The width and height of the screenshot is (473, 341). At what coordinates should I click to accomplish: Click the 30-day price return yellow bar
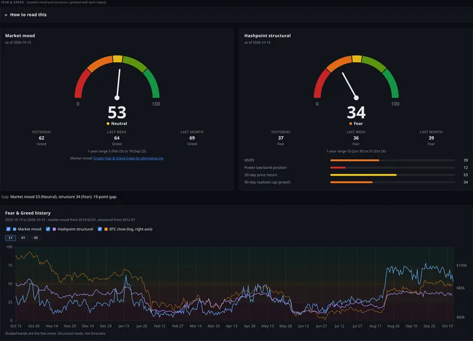click(364, 175)
